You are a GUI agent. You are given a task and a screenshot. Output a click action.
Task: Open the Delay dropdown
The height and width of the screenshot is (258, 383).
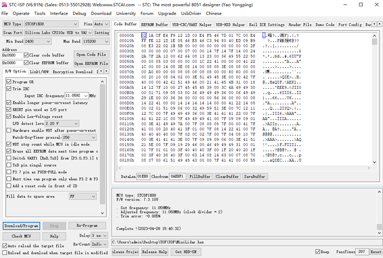(99, 235)
